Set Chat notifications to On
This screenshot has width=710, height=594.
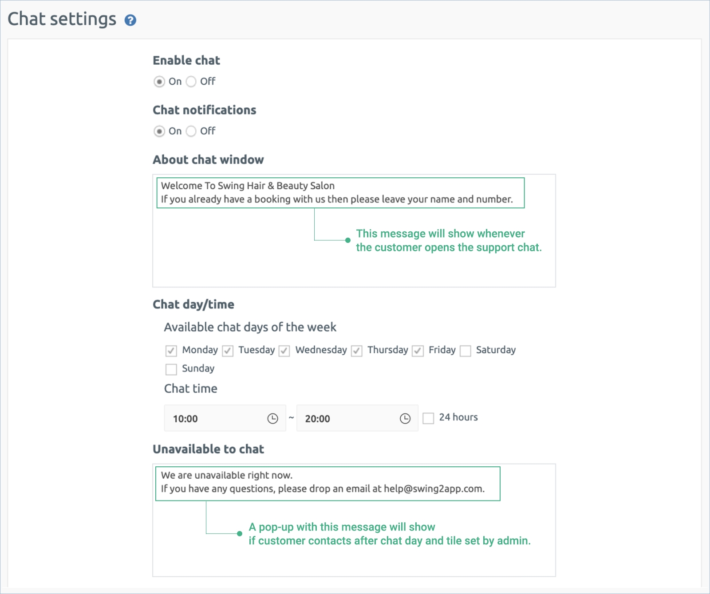click(x=159, y=131)
